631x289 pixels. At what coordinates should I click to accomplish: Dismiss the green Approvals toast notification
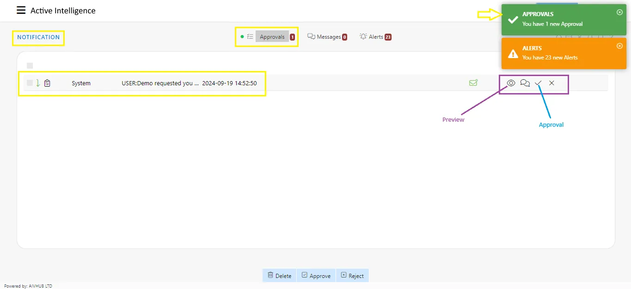point(620,12)
